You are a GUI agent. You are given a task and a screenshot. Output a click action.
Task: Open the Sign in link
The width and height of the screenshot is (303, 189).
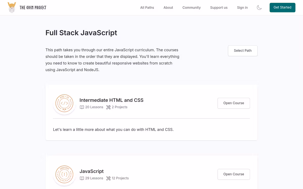242,8
